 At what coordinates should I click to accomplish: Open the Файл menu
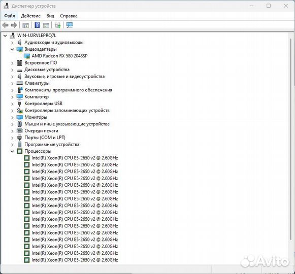tap(10, 16)
